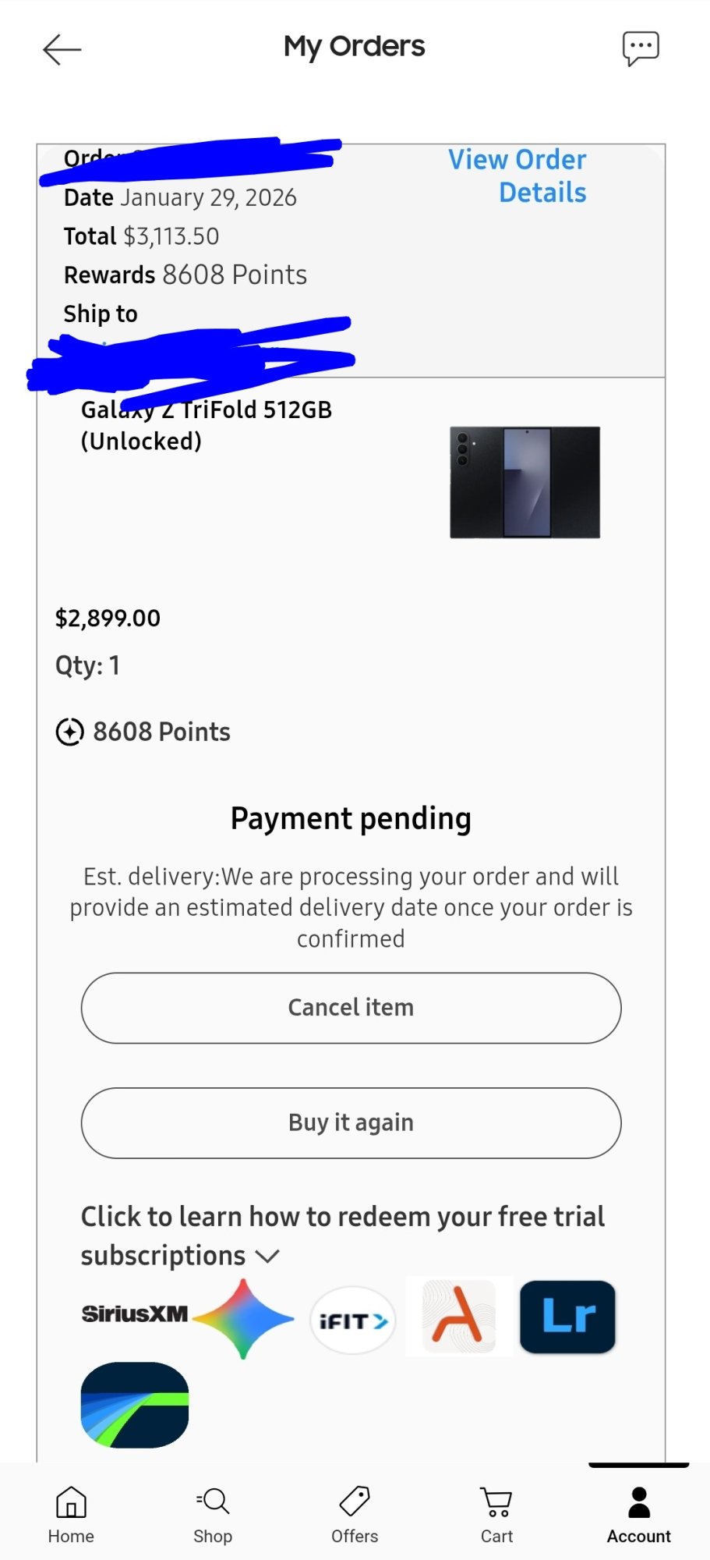The height and width of the screenshot is (1560, 710).
Task: Tap the colorful Gemini star icon
Action: tap(243, 1319)
